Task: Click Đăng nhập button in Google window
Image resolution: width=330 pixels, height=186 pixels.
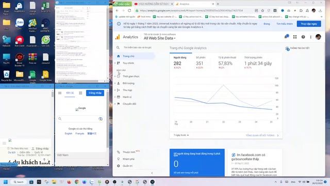Action: point(95,93)
